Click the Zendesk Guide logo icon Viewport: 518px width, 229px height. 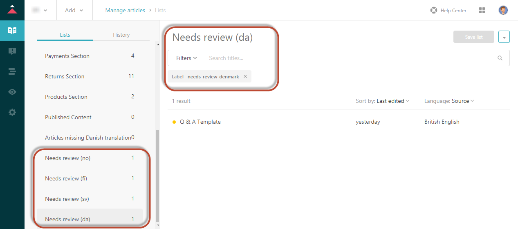click(x=12, y=9)
